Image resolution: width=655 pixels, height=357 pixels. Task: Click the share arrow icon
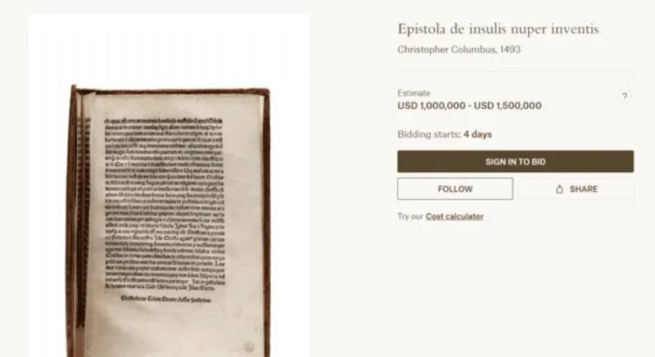click(559, 189)
